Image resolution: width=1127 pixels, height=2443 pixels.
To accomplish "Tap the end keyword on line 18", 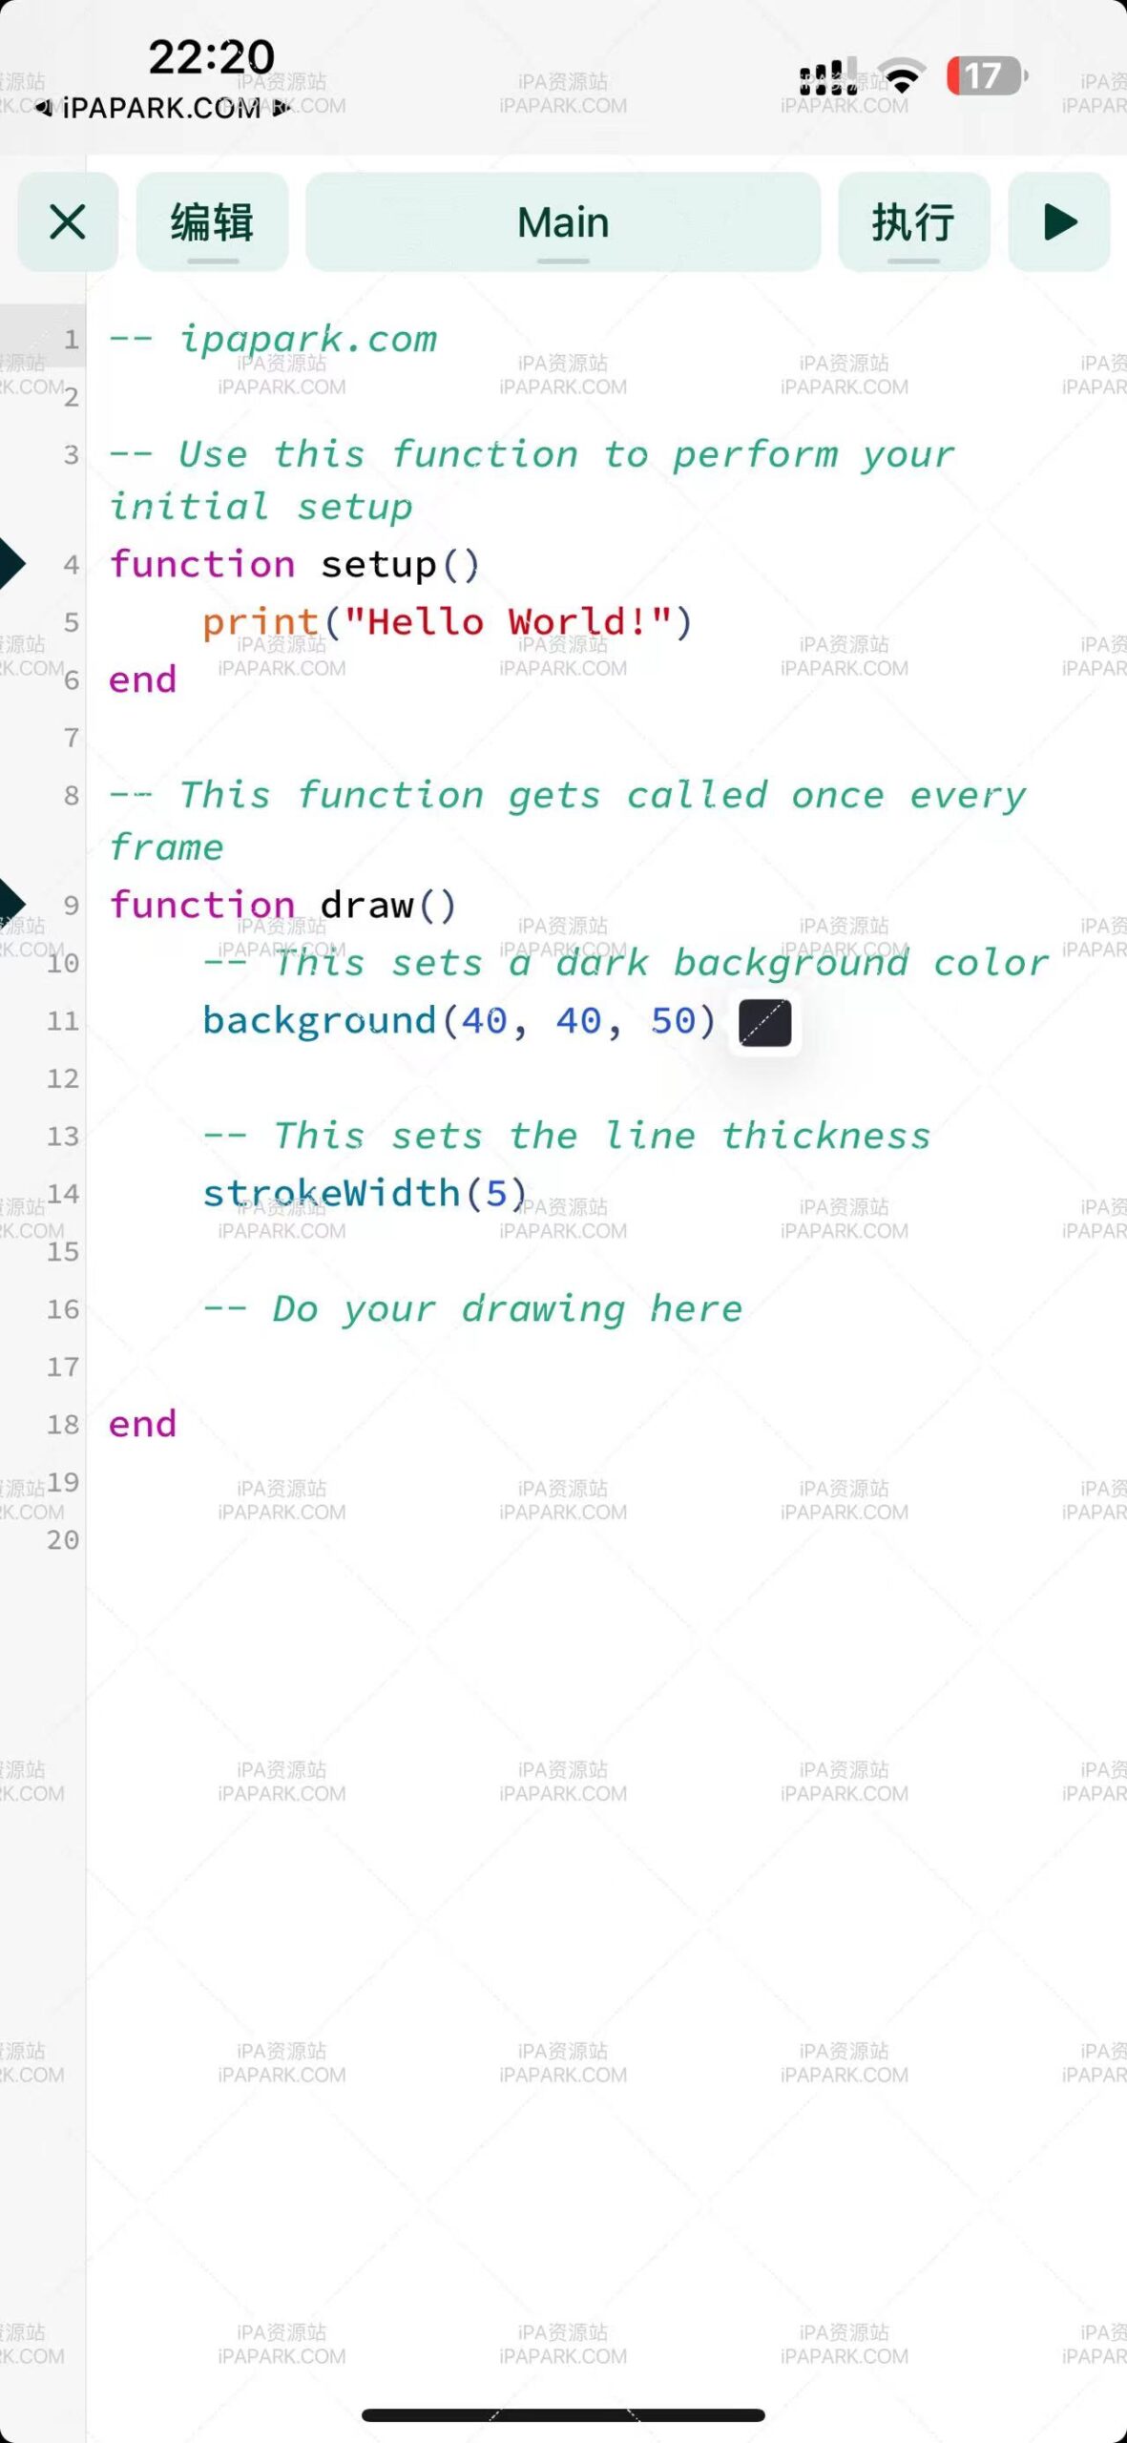I will pyautogui.click(x=142, y=1424).
